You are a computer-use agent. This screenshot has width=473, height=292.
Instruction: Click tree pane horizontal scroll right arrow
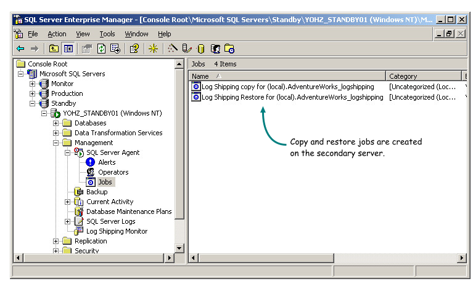(170, 258)
